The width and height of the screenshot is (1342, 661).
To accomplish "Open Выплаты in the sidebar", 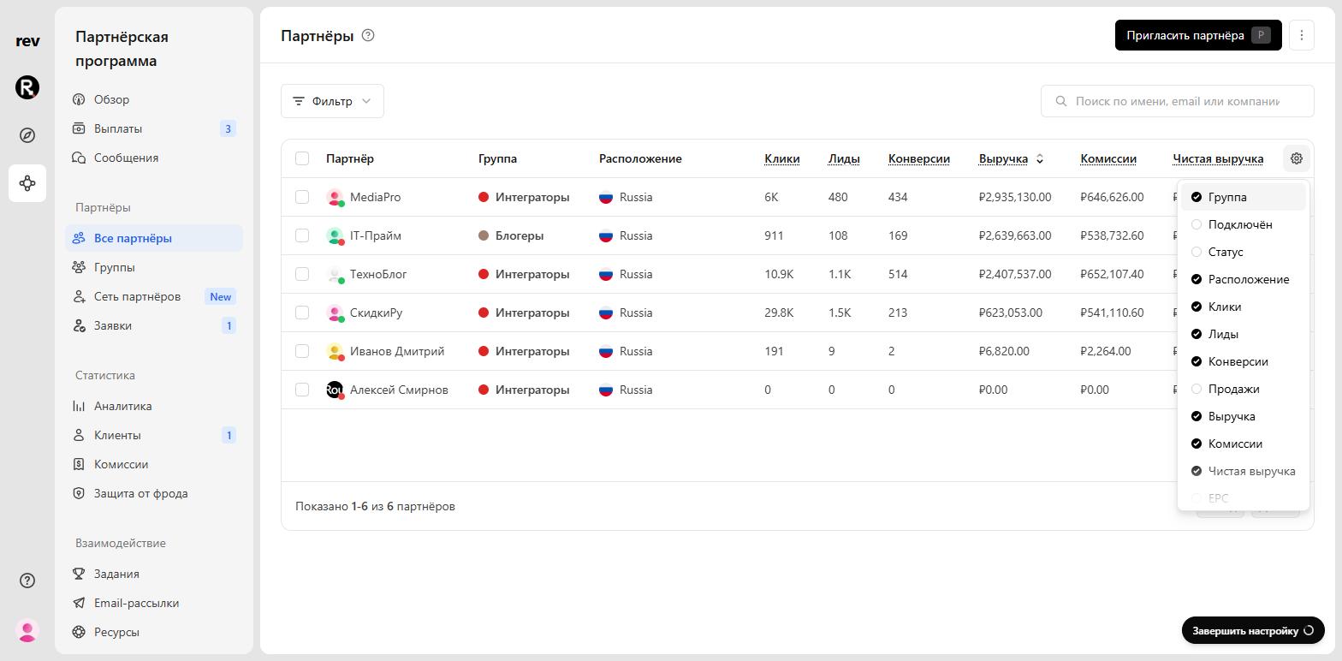I will point(154,128).
